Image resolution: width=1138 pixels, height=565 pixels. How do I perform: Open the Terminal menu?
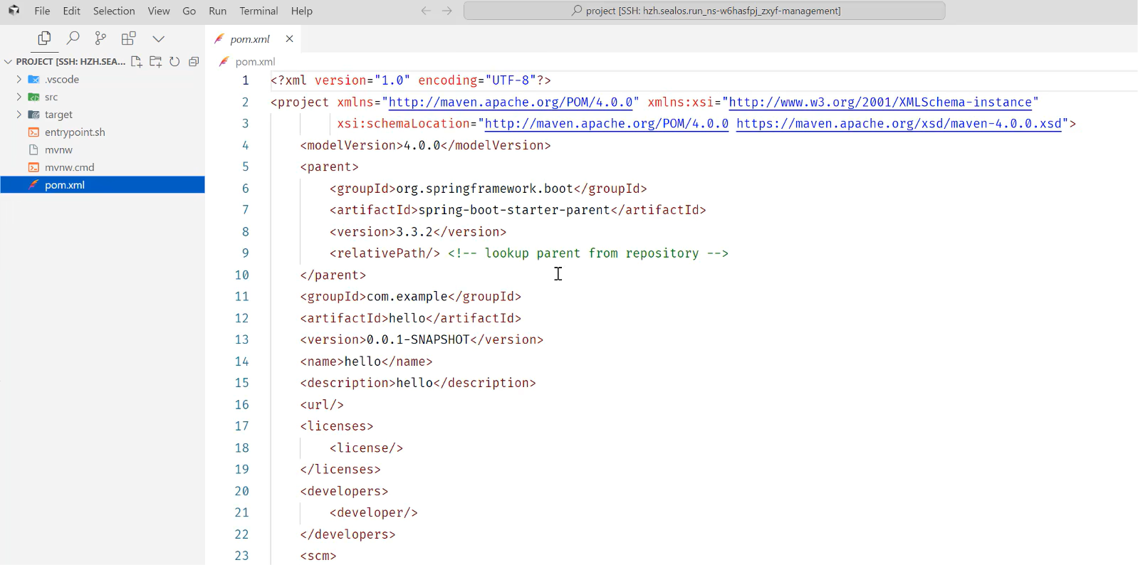pyautogui.click(x=259, y=11)
